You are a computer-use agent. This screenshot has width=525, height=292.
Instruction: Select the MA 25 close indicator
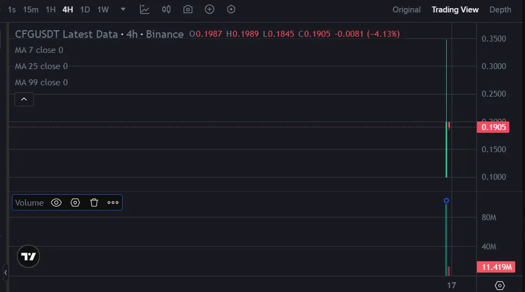[x=41, y=66]
